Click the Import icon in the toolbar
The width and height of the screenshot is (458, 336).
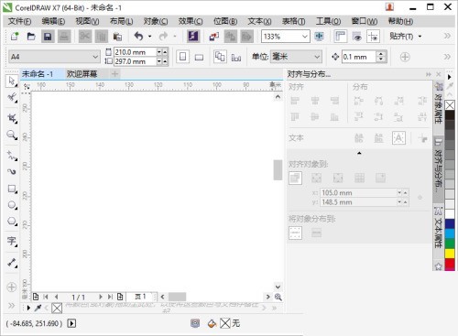[213, 37]
